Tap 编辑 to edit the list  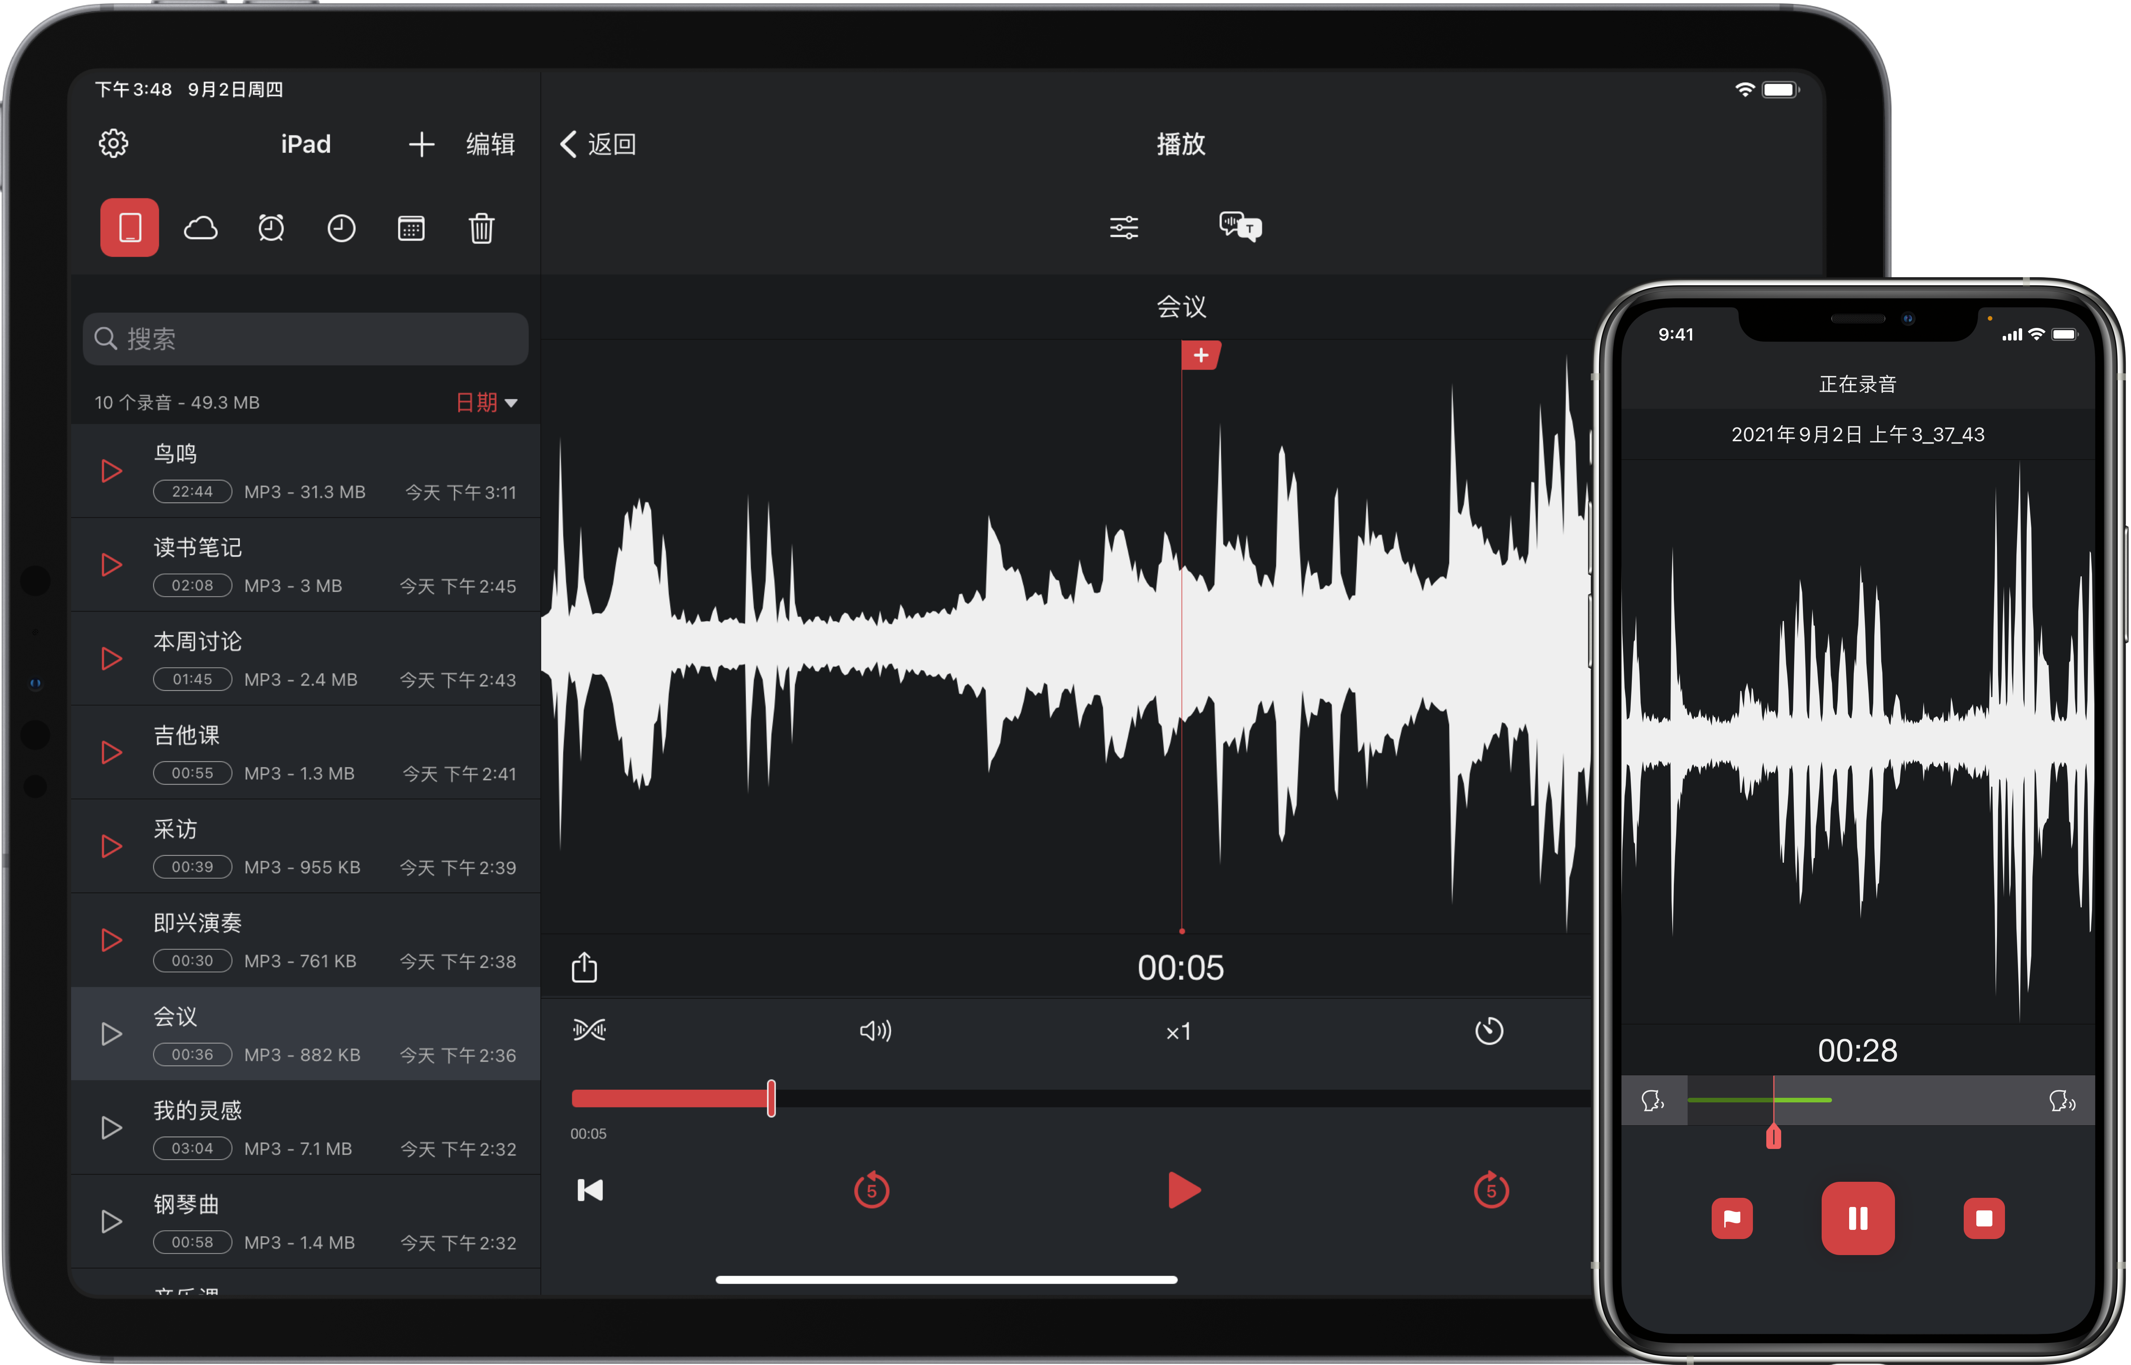[490, 144]
